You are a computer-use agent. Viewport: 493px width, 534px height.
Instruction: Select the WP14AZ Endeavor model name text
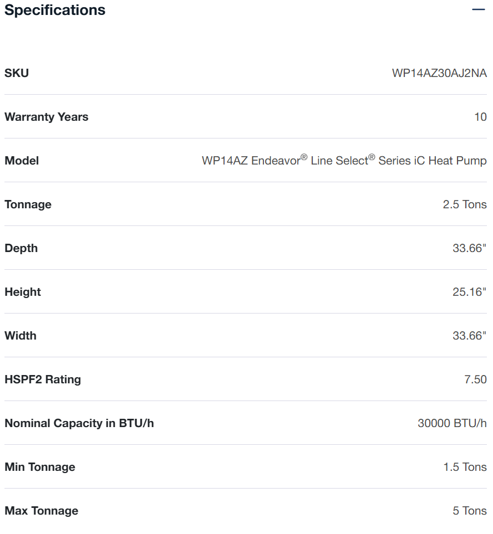(344, 161)
